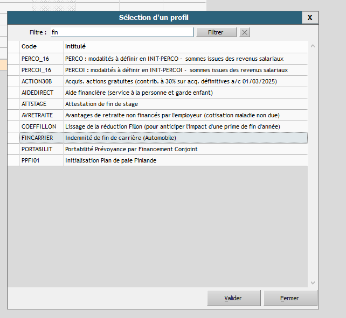Click 'Avantages de retraite non financés' description
346x318 pixels.
[172, 115]
